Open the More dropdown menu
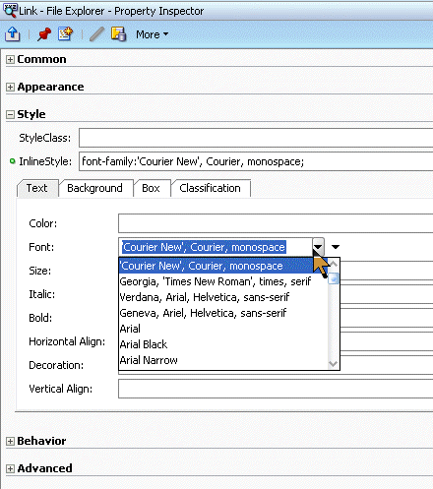 pyautogui.click(x=153, y=34)
